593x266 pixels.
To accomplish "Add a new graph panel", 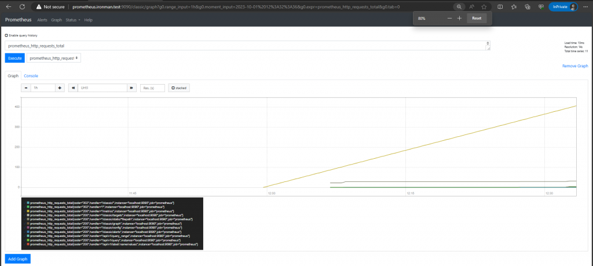I will click(17, 259).
